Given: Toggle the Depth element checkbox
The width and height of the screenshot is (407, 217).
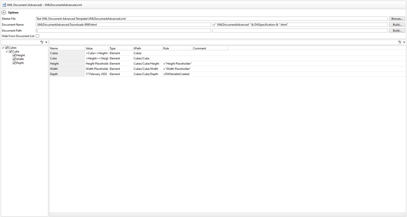Looking at the screenshot, I should pos(14,63).
